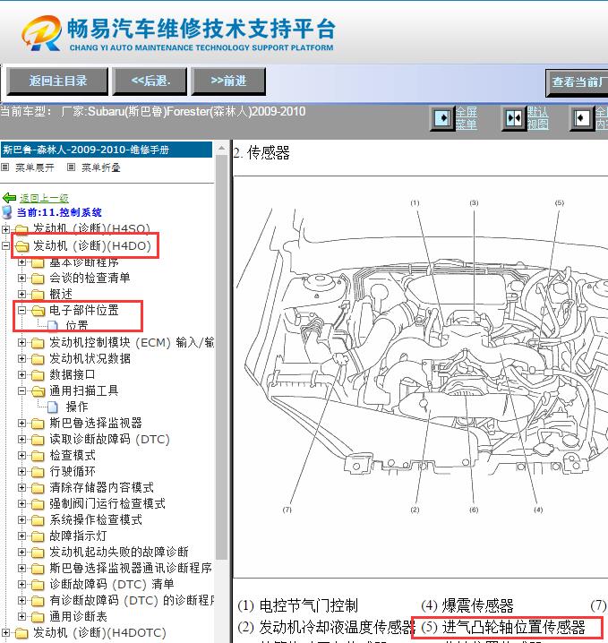Go forward with the >>前进 button
Image resolution: width=608 pixels, height=643 pixels.
(x=228, y=81)
